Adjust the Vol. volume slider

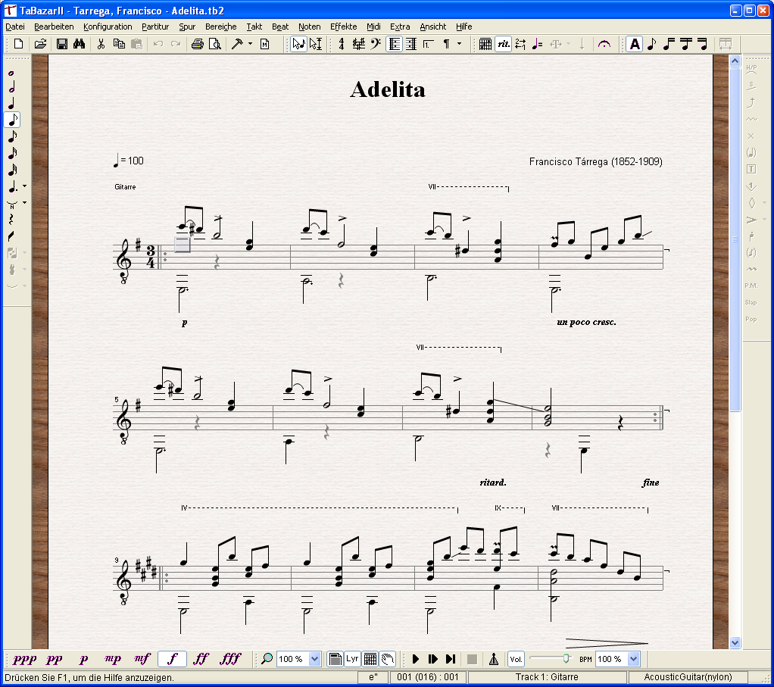(565, 659)
